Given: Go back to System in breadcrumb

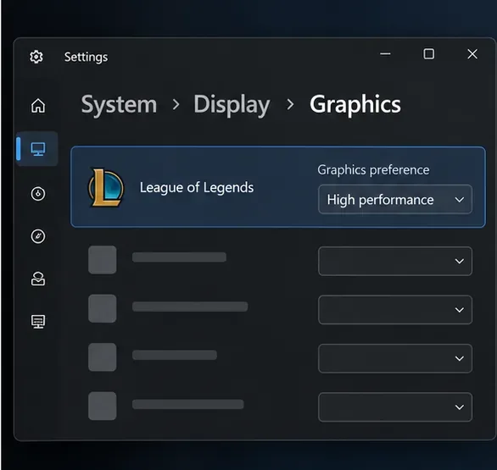Looking at the screenshot, I should coord(120,105).
